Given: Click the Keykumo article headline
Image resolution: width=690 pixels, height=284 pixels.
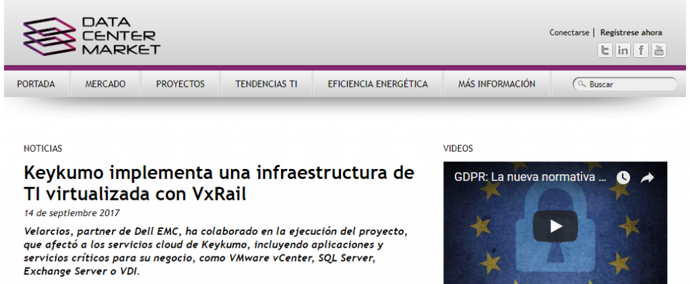Looking at the screenshot, I should click(219, 183).
